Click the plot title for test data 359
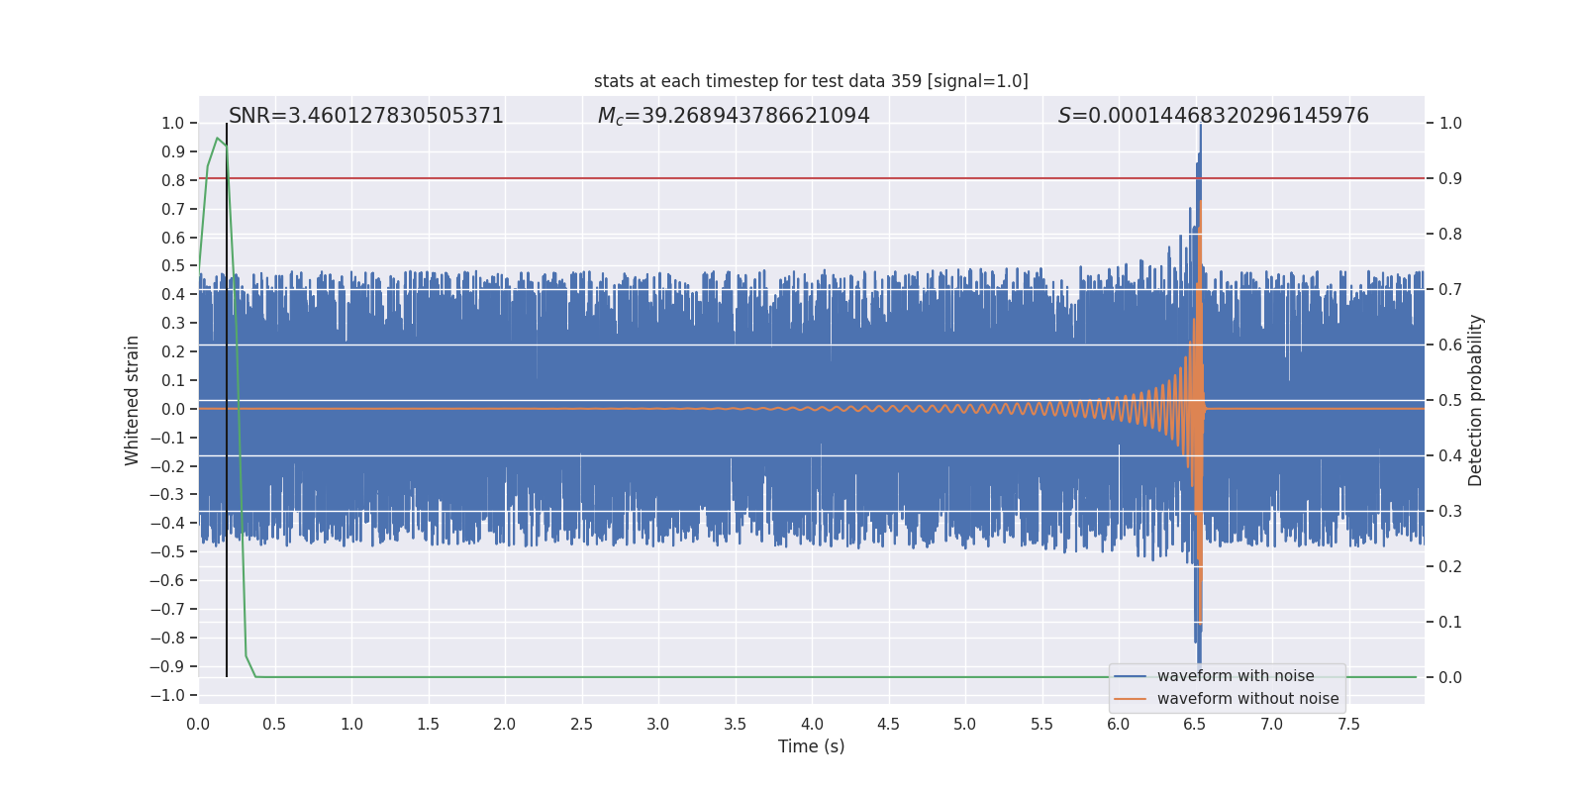Image resolution: width=1584 pixels, height=792 pixels. click(x=811, y=81)
